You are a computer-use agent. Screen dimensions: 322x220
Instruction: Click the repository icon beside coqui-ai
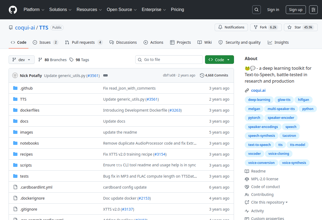11,28
